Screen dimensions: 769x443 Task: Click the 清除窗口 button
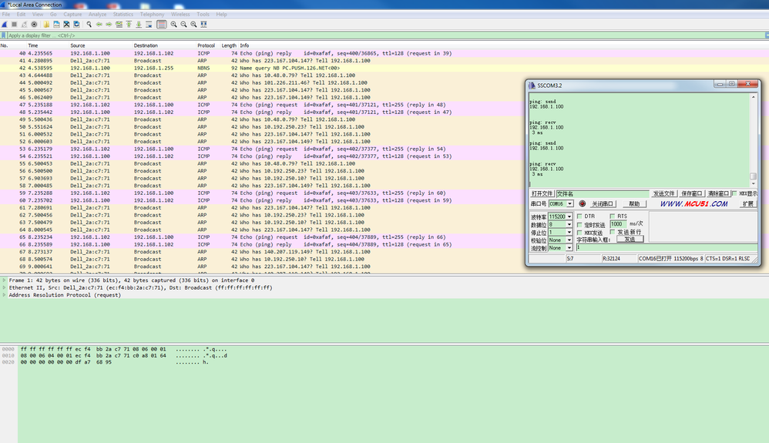click(718, 194)
